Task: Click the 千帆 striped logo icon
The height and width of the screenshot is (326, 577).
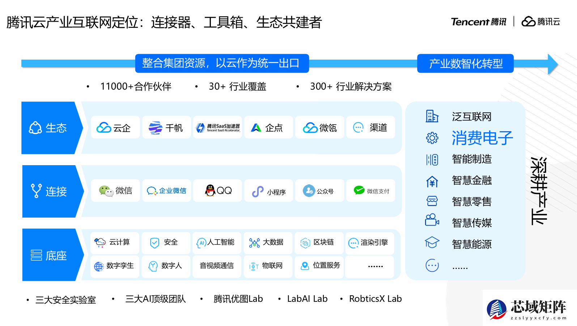Action: [156, 128]
